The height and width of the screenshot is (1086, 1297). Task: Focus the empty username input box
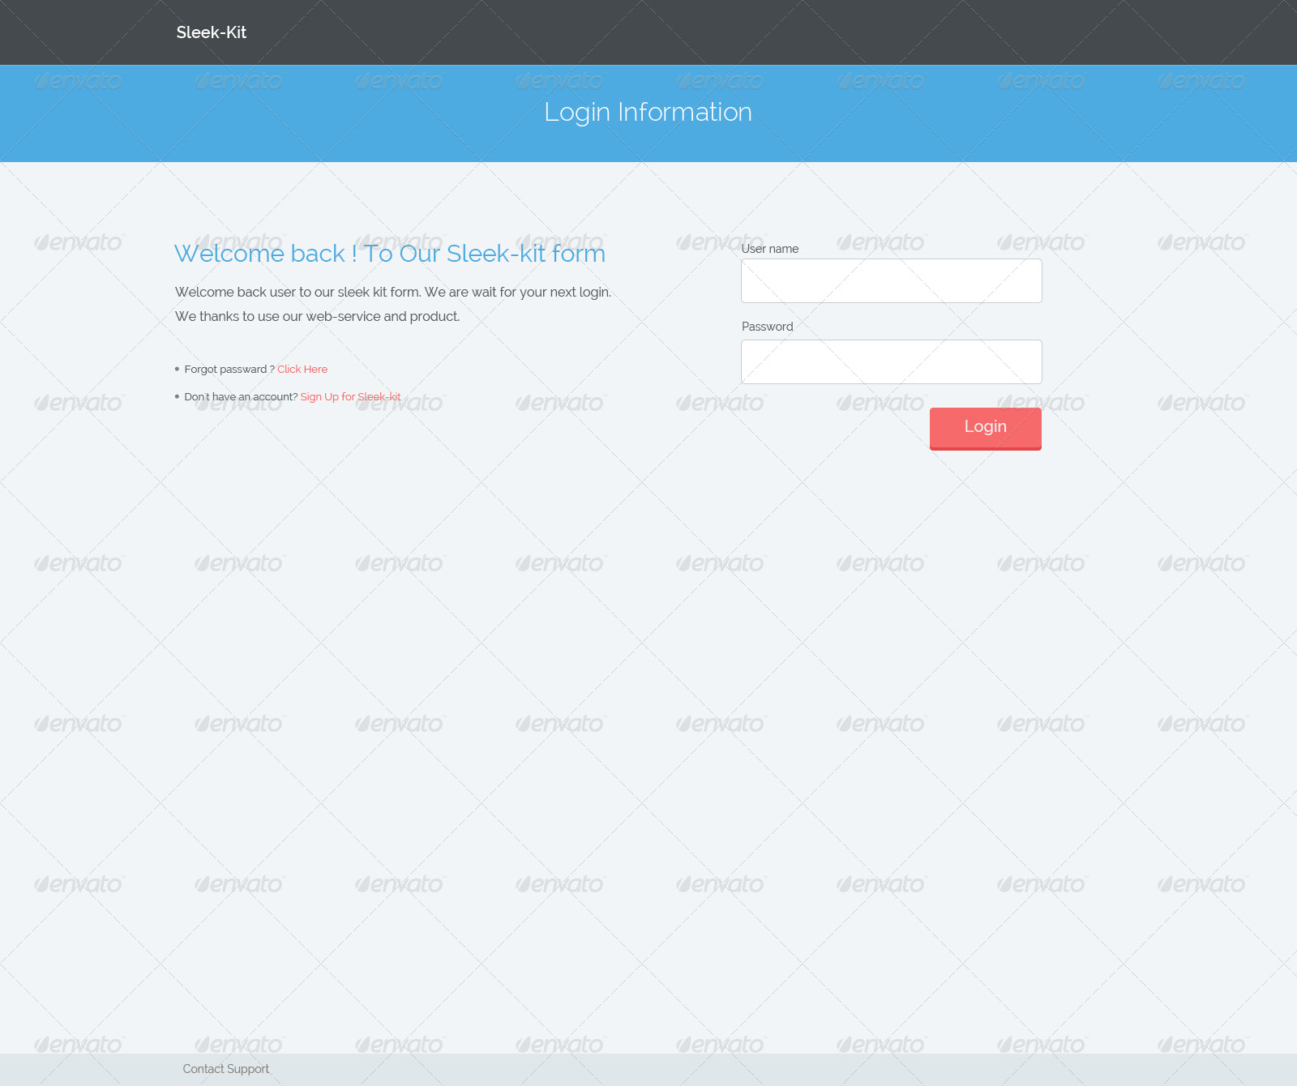tap(890, 280)
